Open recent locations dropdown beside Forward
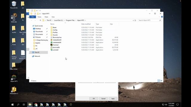This screenshot has height=107, width=191. (38, 21)
